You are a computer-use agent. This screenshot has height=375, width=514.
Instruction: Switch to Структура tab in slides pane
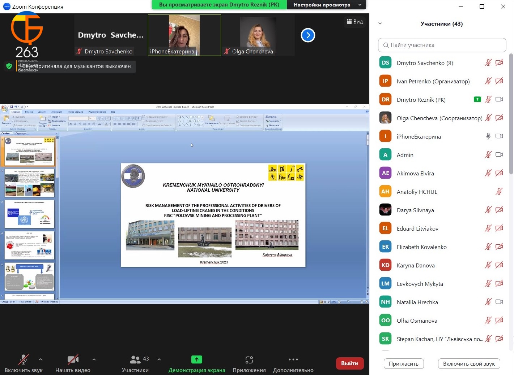pyautogui.click(x=21, y=134)
